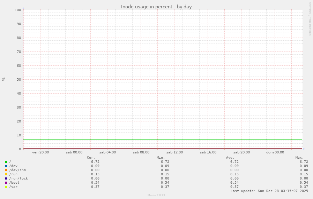Image resolution: width=313 pixels, height=199 pixels.
Task: Click the yellow swatch for /run
Action: [6, 174]
